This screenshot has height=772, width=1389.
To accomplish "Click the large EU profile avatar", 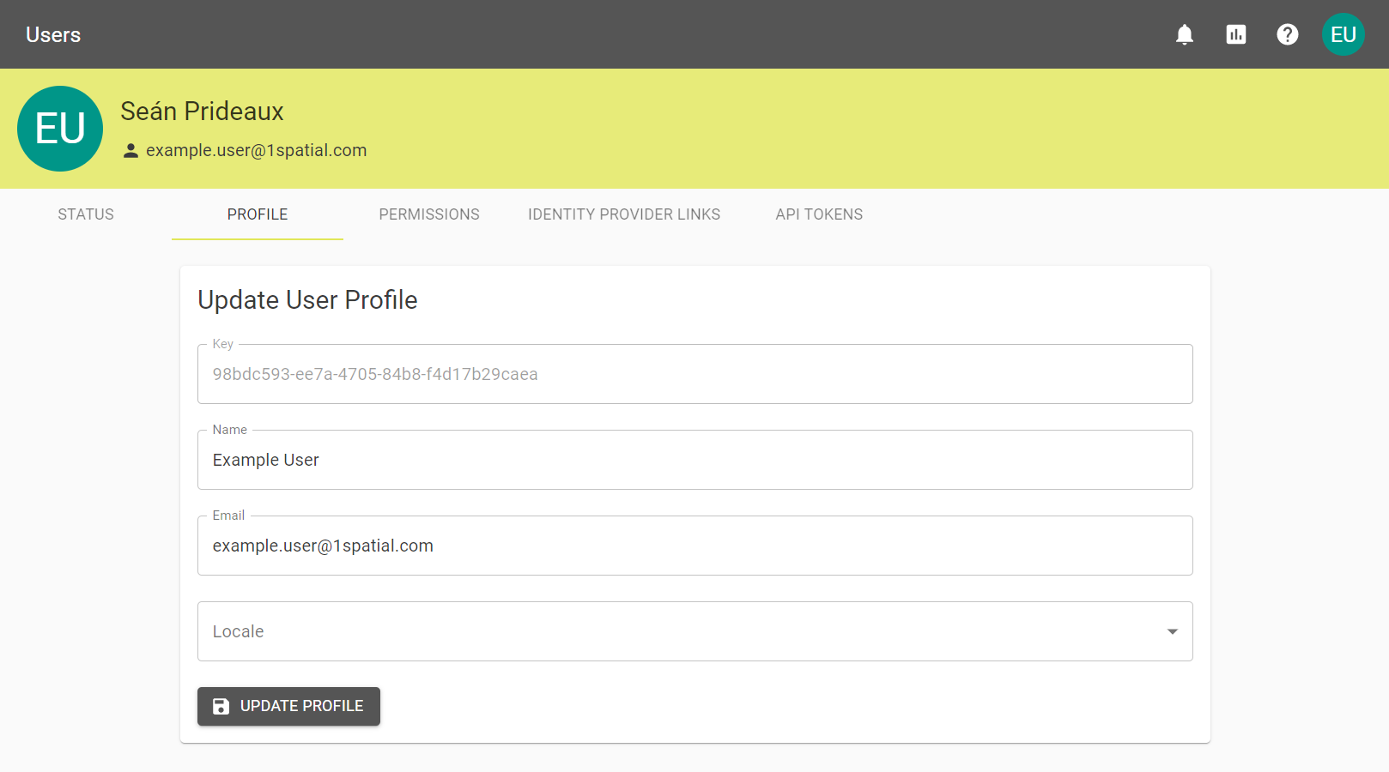I will point(60,129).
